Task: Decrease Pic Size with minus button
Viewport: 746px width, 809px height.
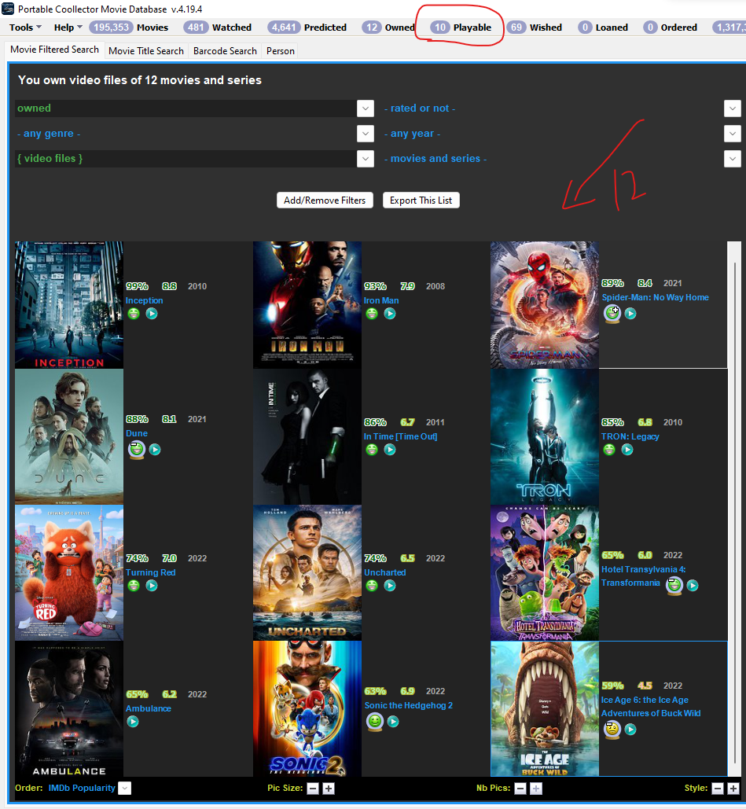Action: coord(313,789)
